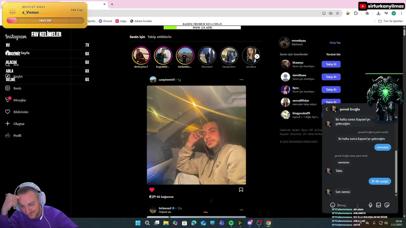
Task: Open emoji picker in the chat box
Action: [332, 205]
